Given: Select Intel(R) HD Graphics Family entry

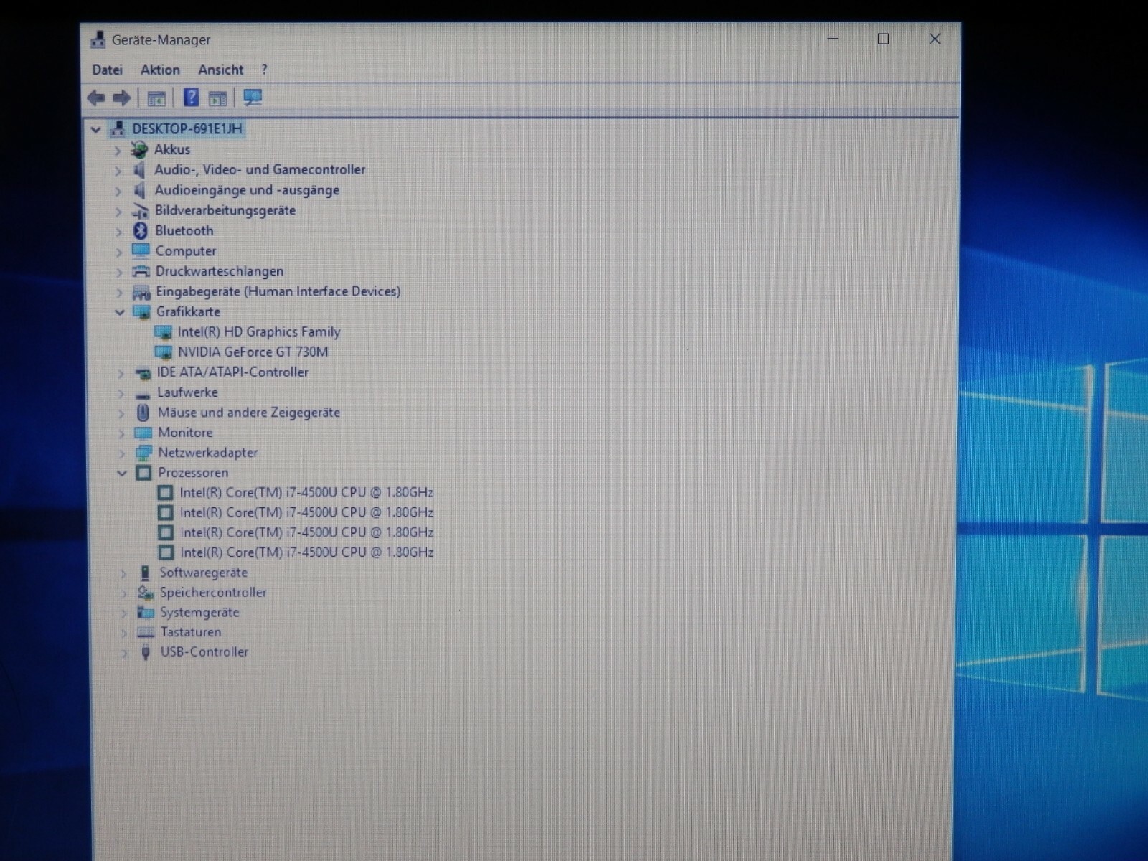Looking at the screenshot, I should [x=259, y=331].
